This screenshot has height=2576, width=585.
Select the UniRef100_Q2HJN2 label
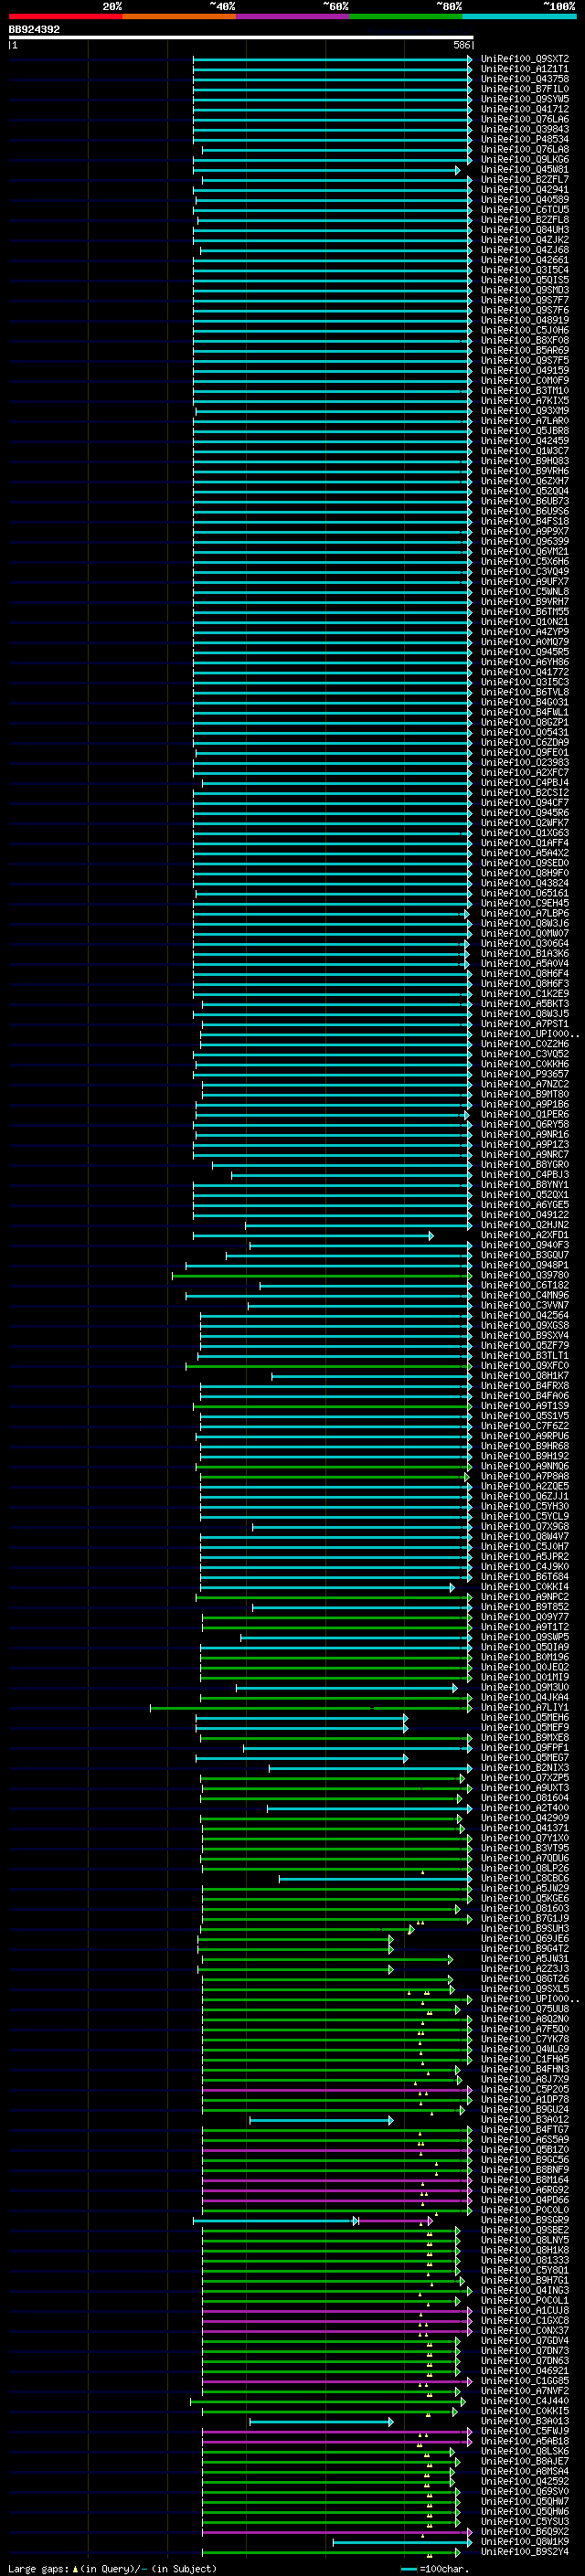point(524,1225)
